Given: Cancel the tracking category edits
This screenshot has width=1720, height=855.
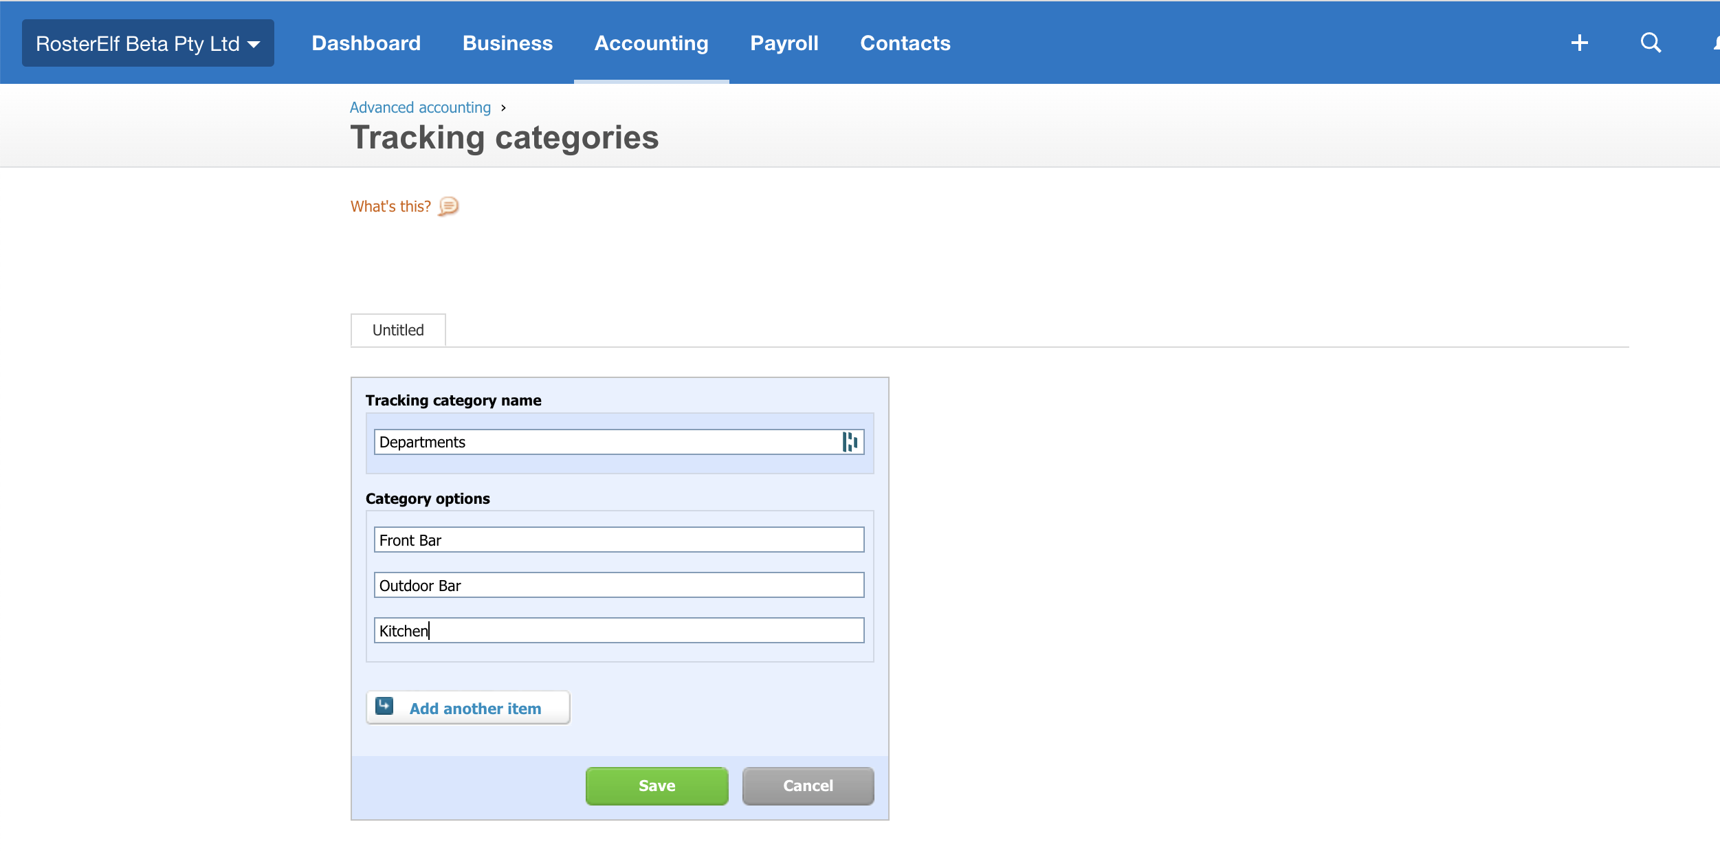Looking at the screenshot, I should pyautogui.click(x=808, y=786).
